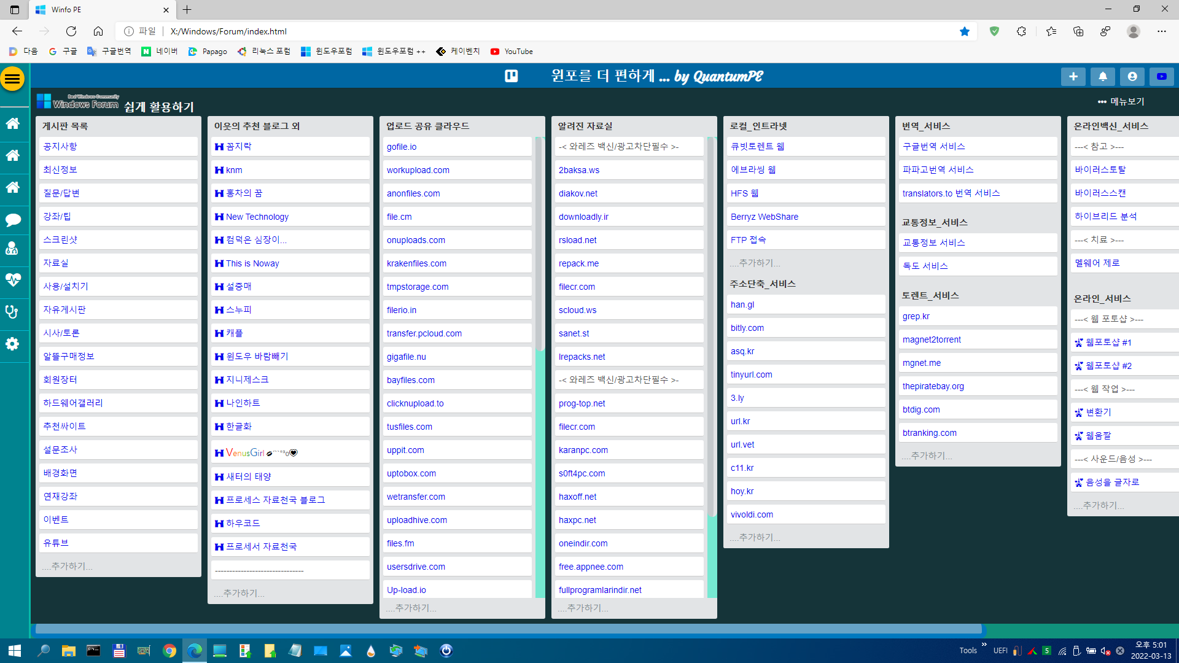Reload the current page
The height and width of the screenshot is (663, 1179).
pyautogui.click(x=71, y=31)
